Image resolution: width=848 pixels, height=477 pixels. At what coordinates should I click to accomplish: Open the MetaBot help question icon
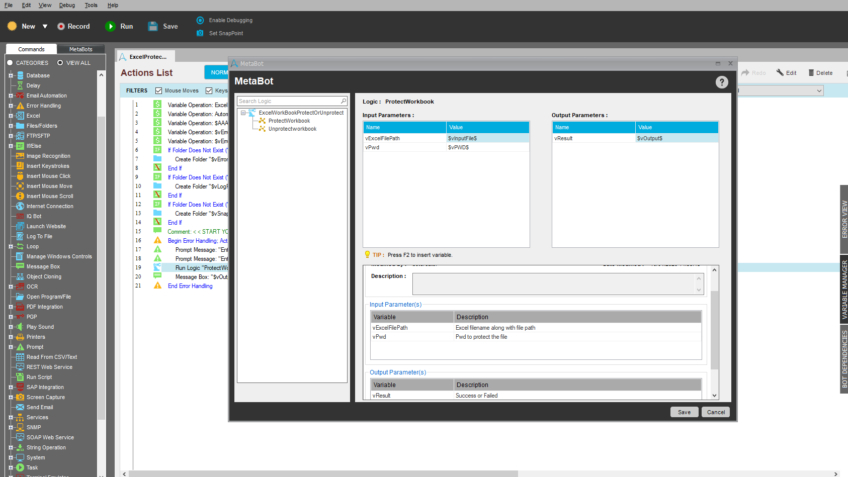tap(722, 82)
